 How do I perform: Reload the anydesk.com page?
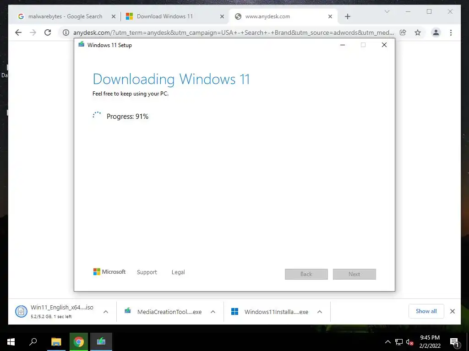coord(48,32)
